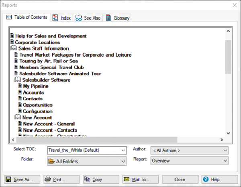This screenshot has height=187, width=241.
Task: Open the Select TOC dropdown
Action: pyautogui.click(x=123, y=150)
